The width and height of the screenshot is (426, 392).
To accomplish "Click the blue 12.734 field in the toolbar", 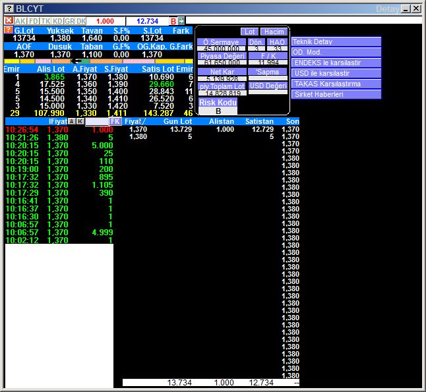I will point(148,21).
